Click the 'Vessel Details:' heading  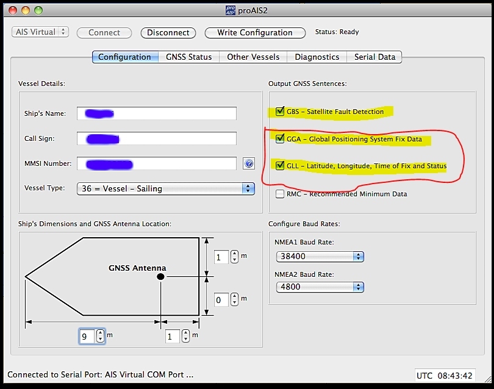pos(41,84)
